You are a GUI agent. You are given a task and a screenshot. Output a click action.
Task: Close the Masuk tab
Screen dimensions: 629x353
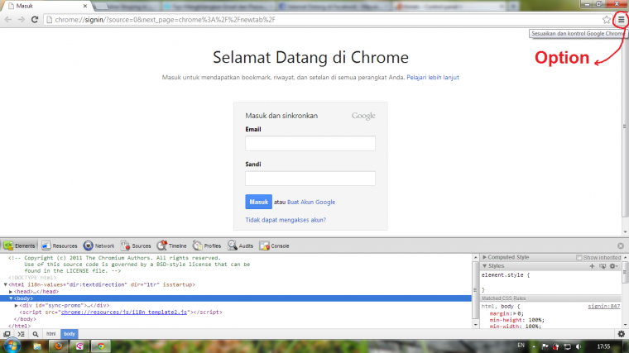[x=85, y=6]
